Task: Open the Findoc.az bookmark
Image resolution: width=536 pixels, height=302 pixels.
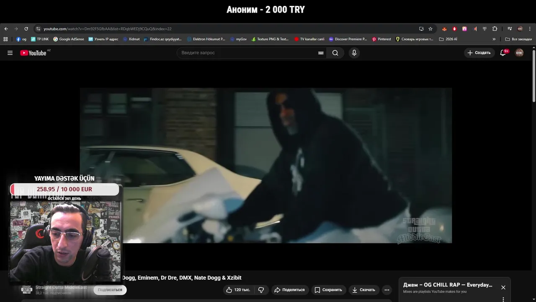Action: [162, 39]
